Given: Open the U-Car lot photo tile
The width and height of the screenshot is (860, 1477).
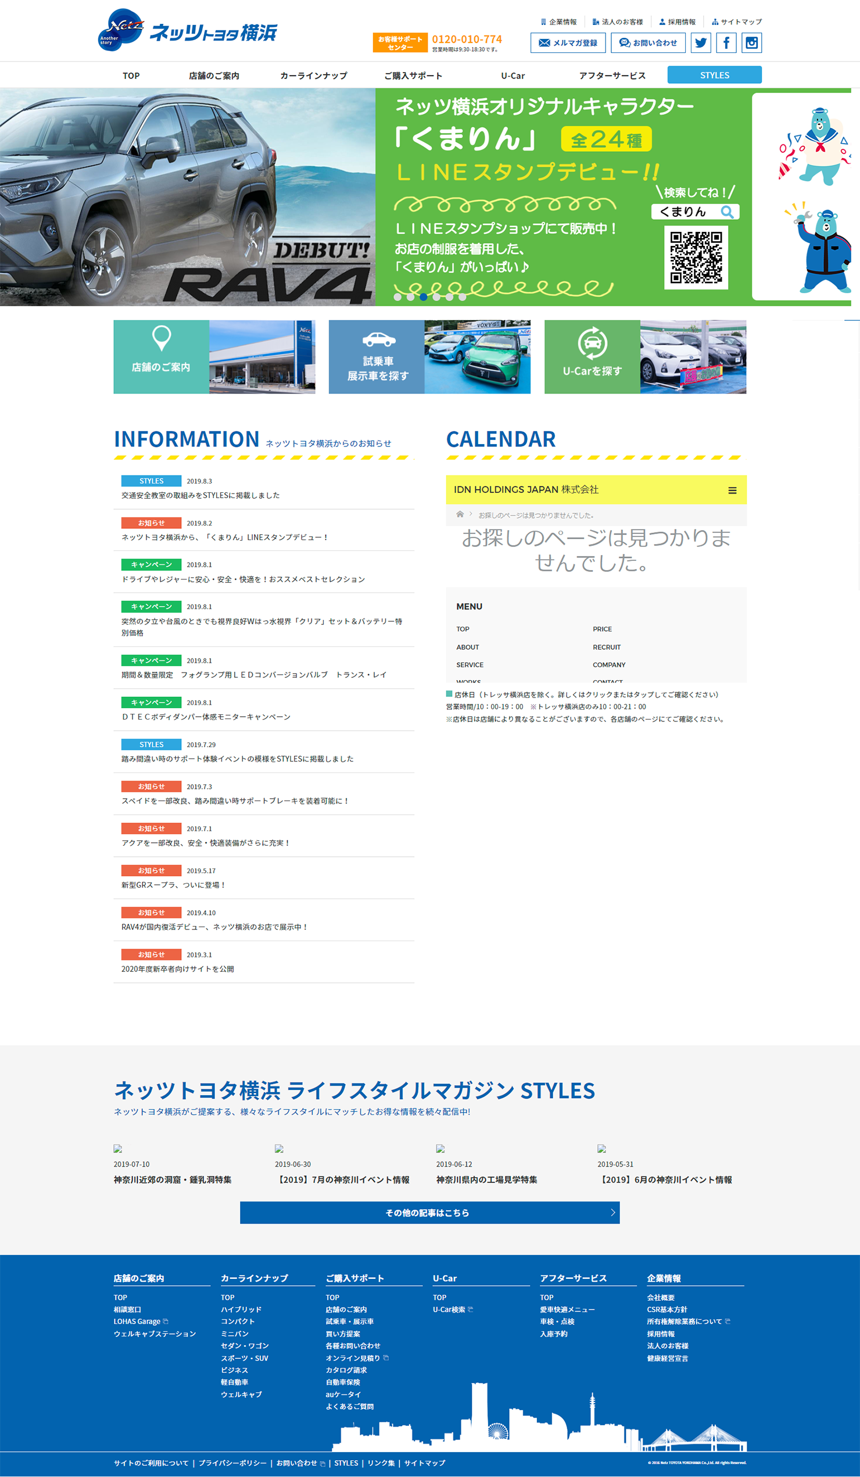Looking at the screenshot, I should (694, 357).
